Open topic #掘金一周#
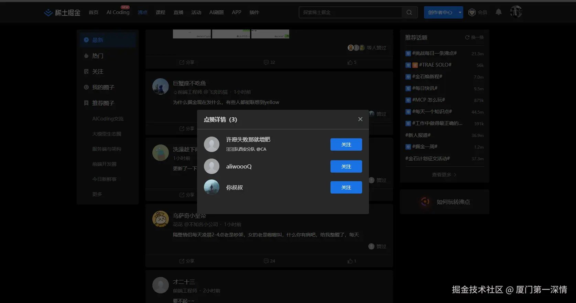This screenshot has height=303, width=576. pos(425,147)
